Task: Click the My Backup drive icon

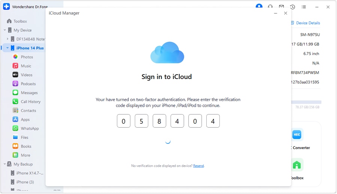Action: tap(9, 164)
